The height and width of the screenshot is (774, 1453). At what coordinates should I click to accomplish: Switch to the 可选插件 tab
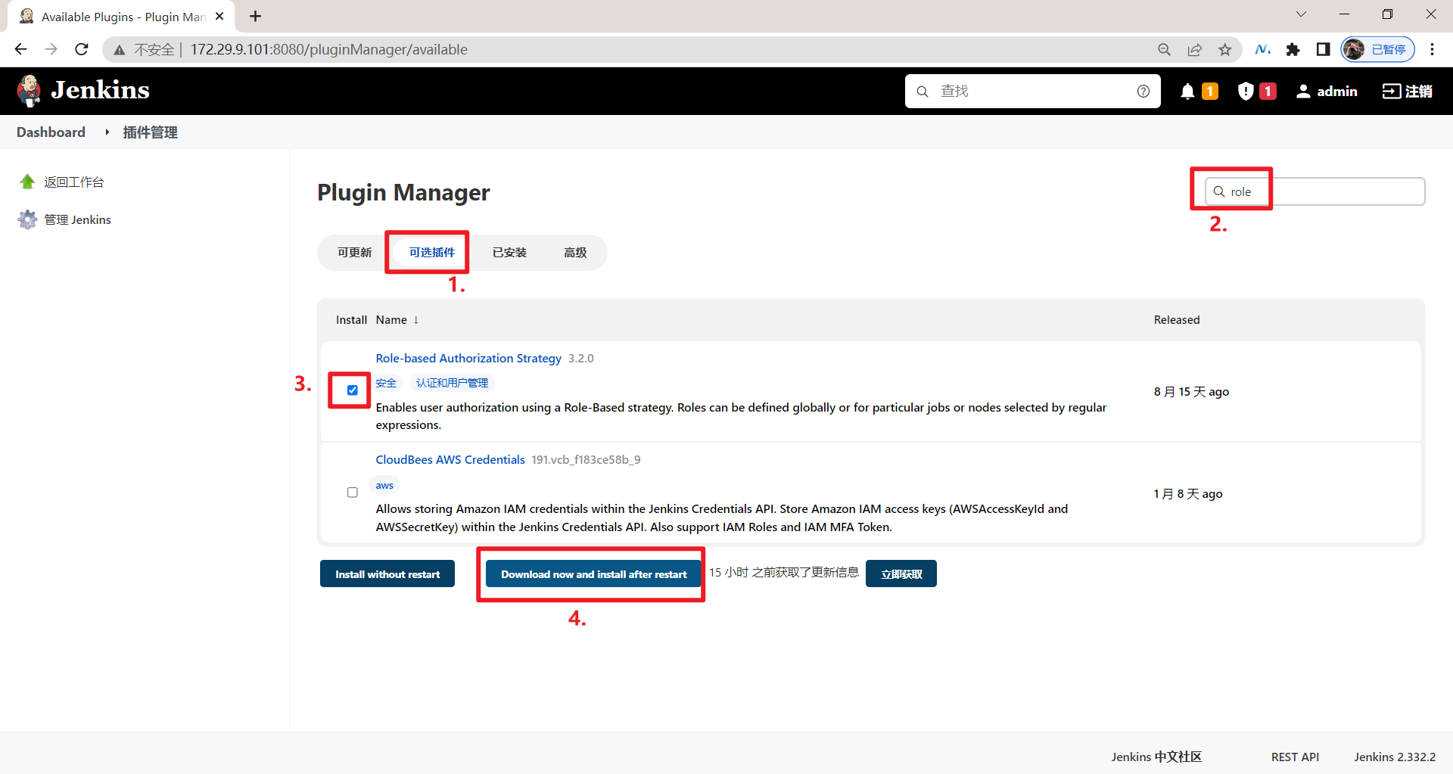[x=432, y=253]
